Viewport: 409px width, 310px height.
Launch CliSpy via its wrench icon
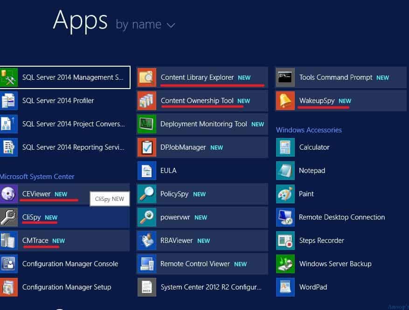coord(9,217)
